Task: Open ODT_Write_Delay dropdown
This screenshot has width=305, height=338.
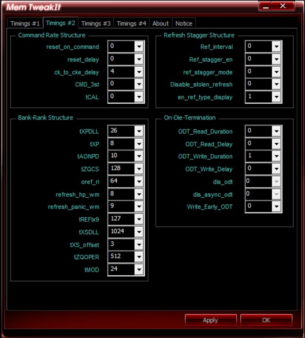Action: (276, 169)
